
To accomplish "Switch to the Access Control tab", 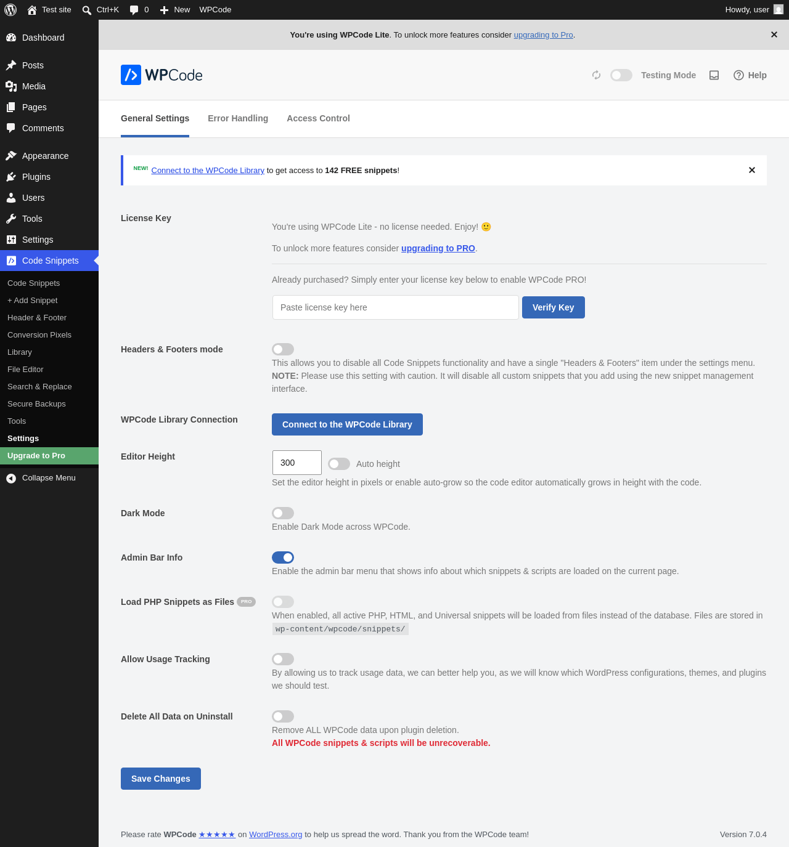I will pos(318,118).
